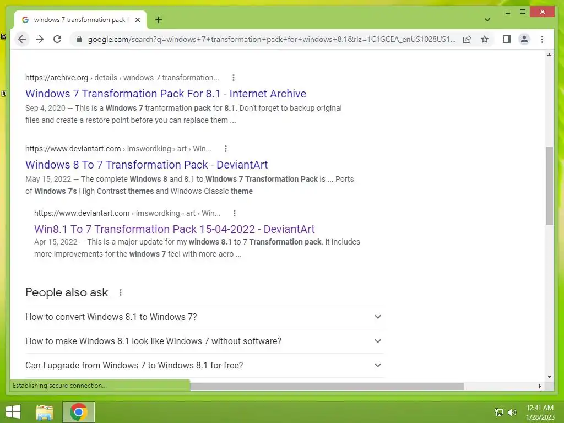This screenshot has height=423, width=564.
Task: Click the Chrome taskbar icon
Action: (x=79, y=412)
